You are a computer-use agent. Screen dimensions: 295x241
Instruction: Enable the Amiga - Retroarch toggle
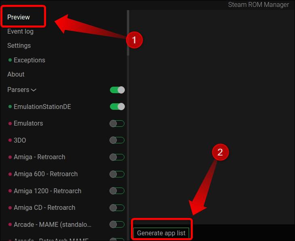pos(117,157)
